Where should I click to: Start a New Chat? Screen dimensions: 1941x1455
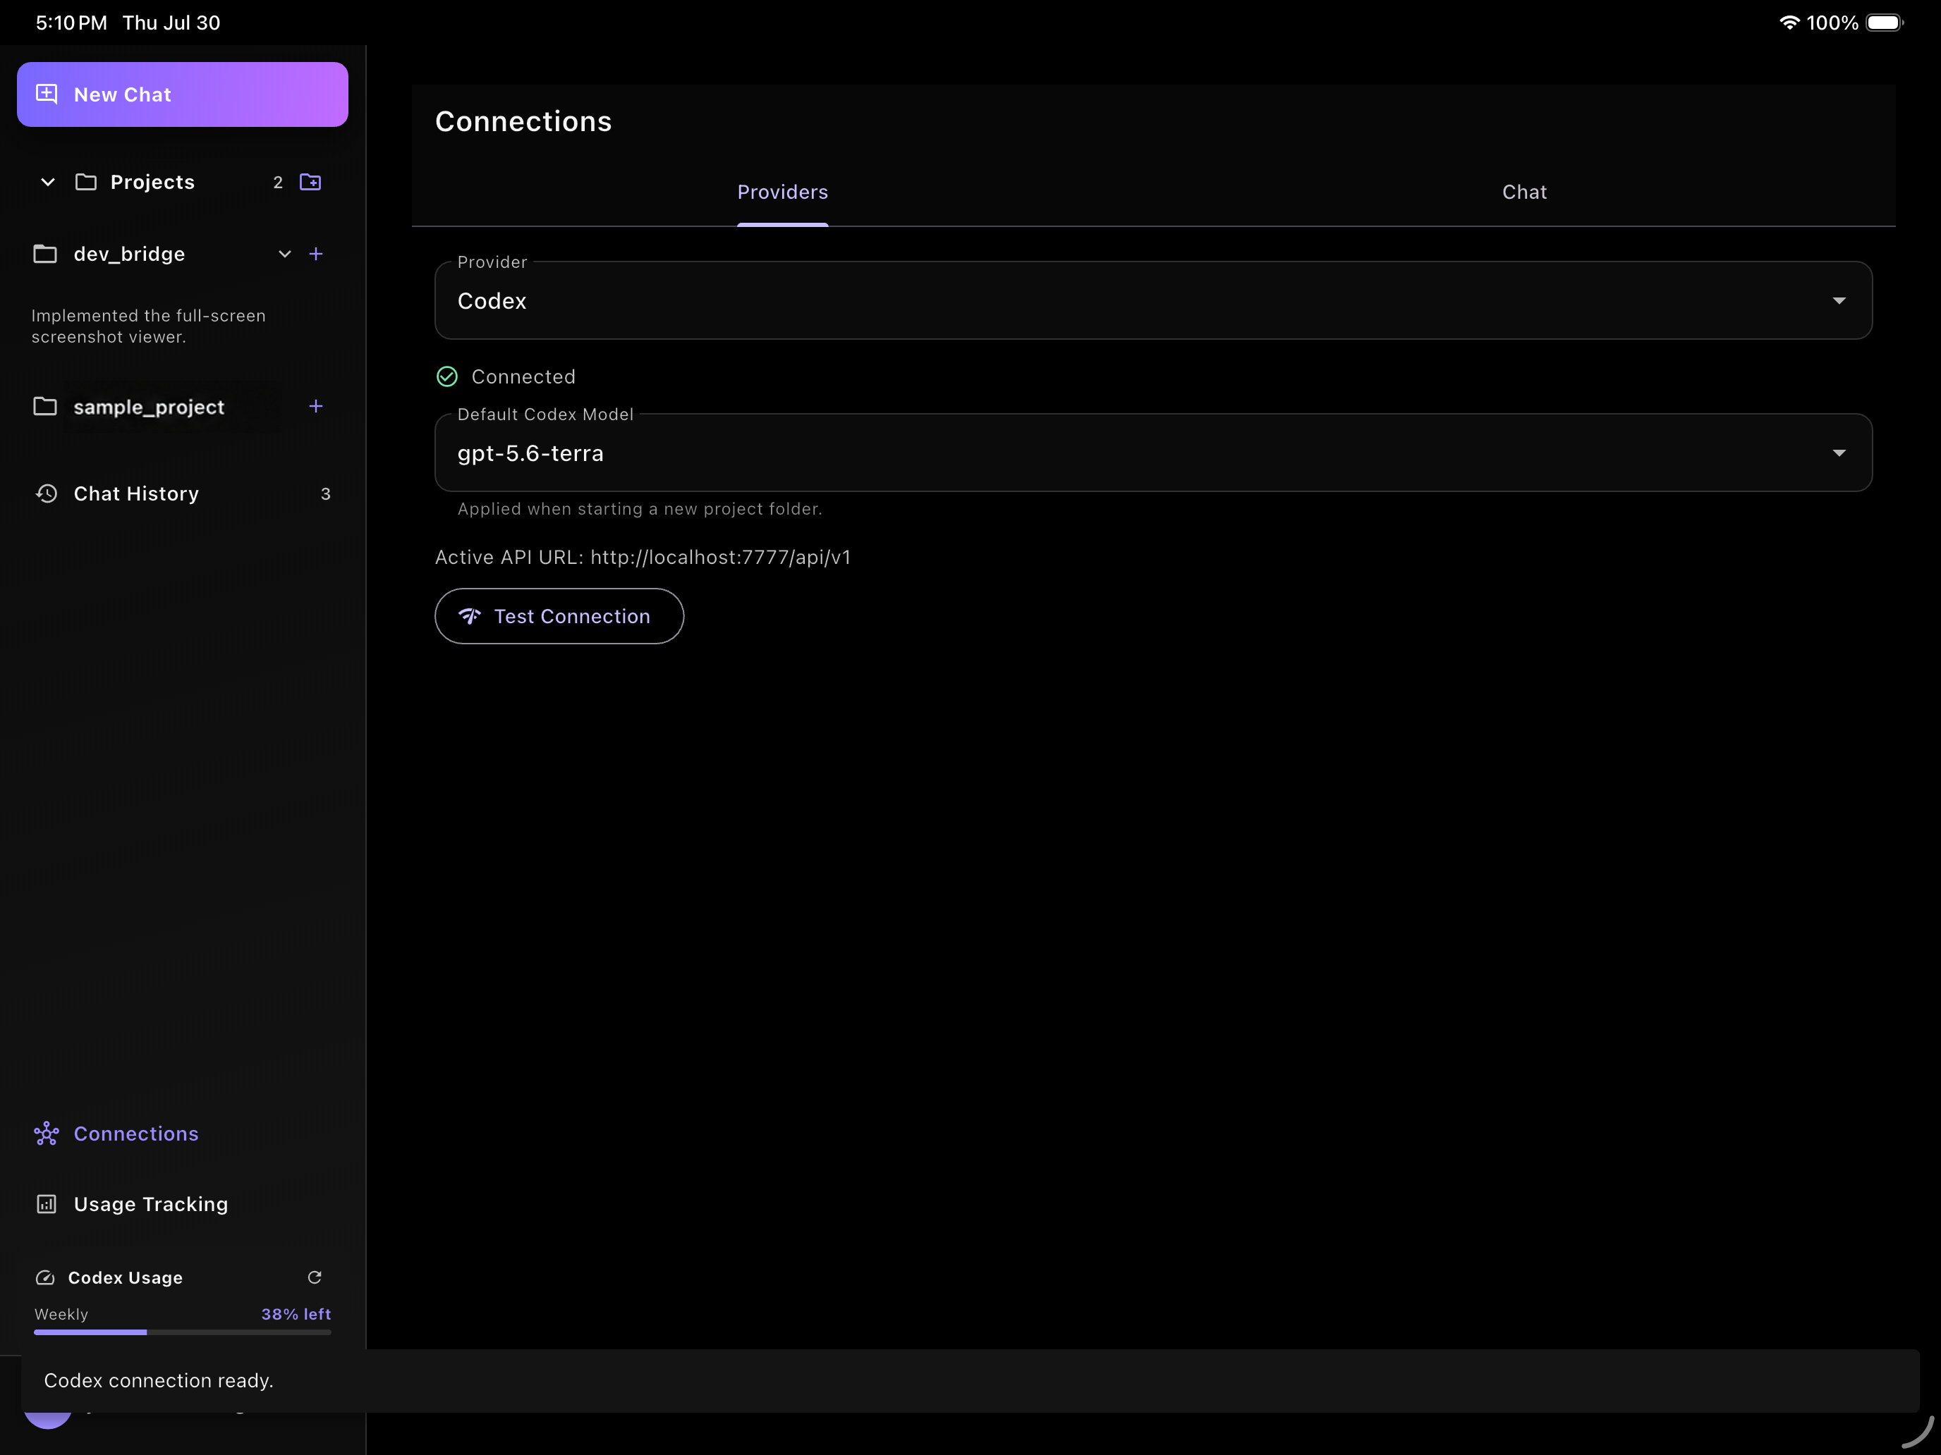tap(183, 94)
